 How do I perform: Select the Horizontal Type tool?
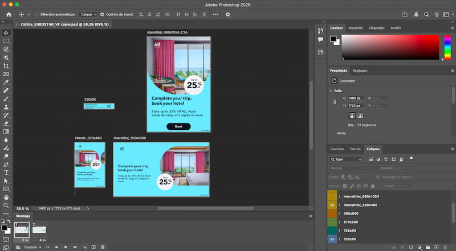6,172
